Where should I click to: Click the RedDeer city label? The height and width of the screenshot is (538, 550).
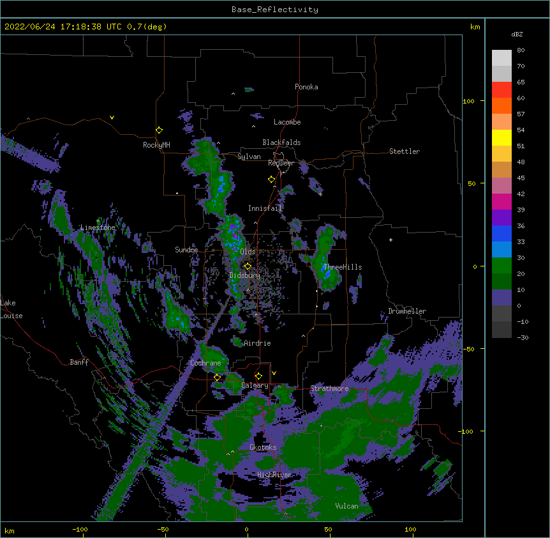[281, 163]
